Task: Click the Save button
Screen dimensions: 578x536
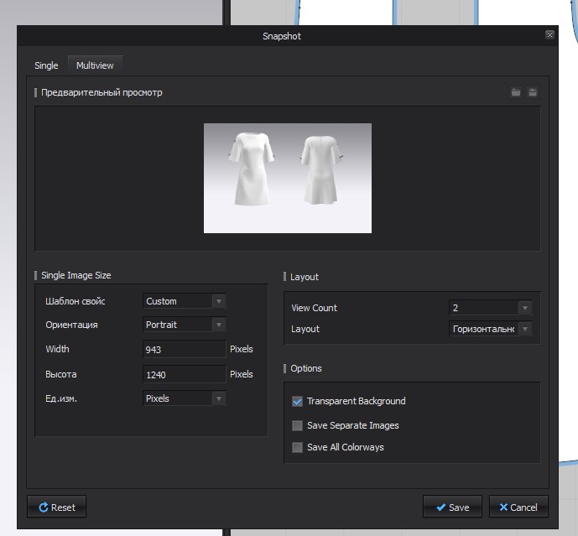Action: tap(452, 507)
